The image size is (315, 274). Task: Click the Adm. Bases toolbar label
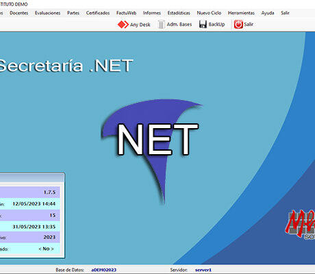[179, 24]
